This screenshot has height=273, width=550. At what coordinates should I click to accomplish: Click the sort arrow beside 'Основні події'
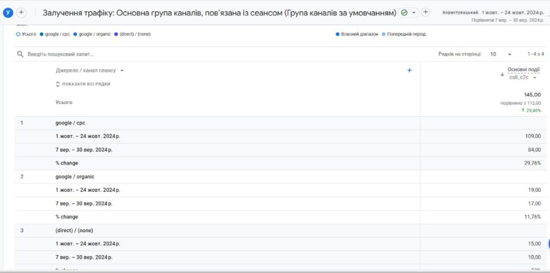pos(502,74)
